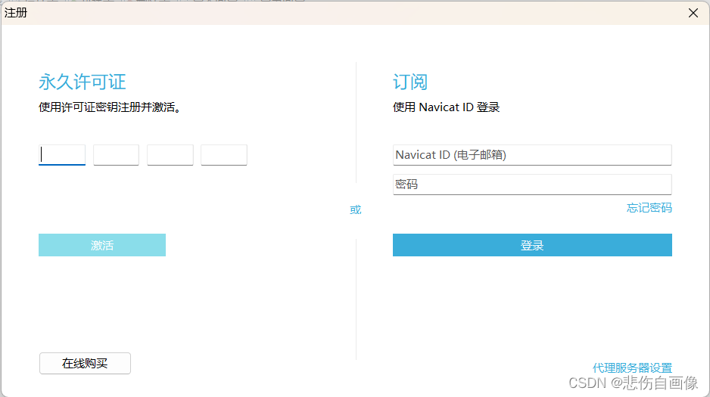Click the 激活 activate button
710x397 pixels.
[x=102, y=245]
